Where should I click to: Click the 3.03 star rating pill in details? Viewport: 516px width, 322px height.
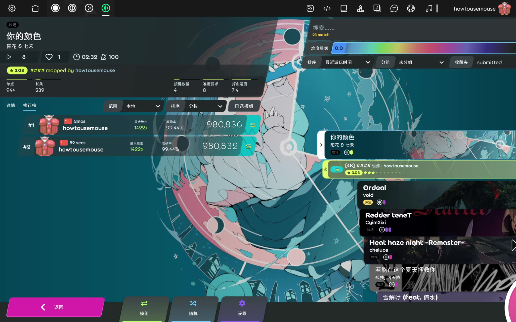[17, 70]
